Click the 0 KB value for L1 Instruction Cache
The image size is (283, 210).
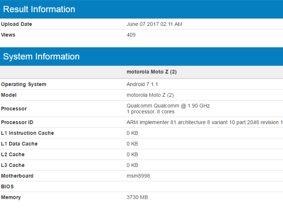[132, 133]
